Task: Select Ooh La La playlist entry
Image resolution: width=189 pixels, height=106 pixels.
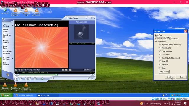Action: tap(82, 44)
